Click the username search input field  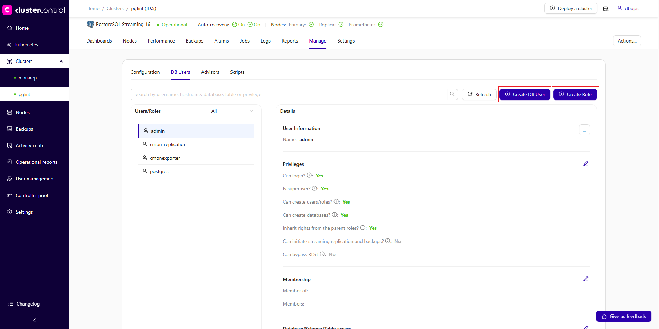tap(276, 94)
